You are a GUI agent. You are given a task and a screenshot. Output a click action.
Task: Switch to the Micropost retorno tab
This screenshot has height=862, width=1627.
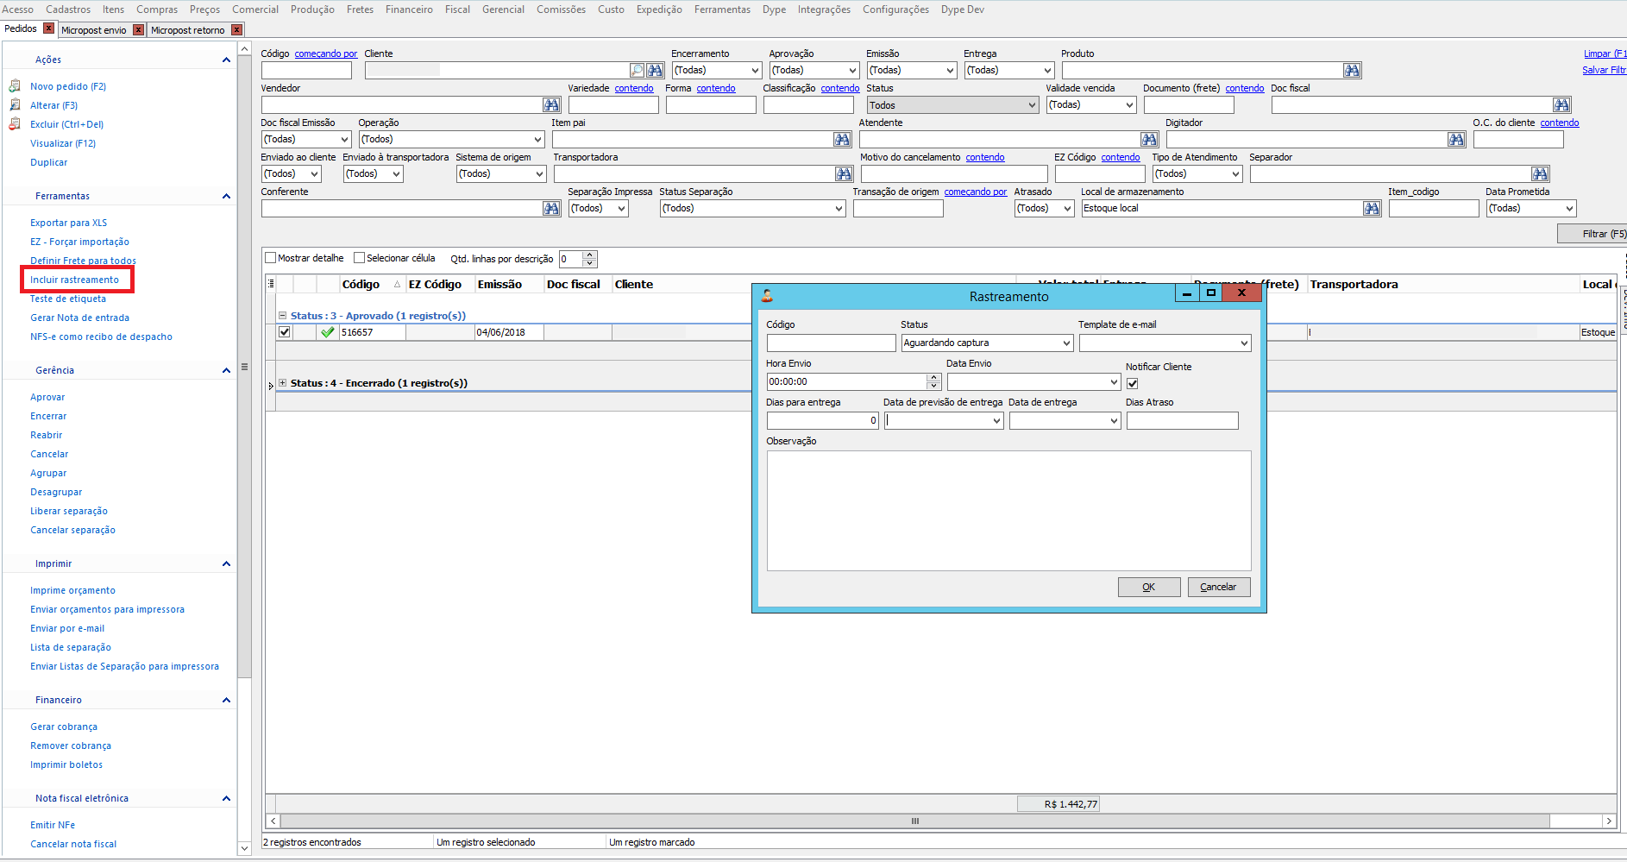pyautogui.click(x=187, y=30)
